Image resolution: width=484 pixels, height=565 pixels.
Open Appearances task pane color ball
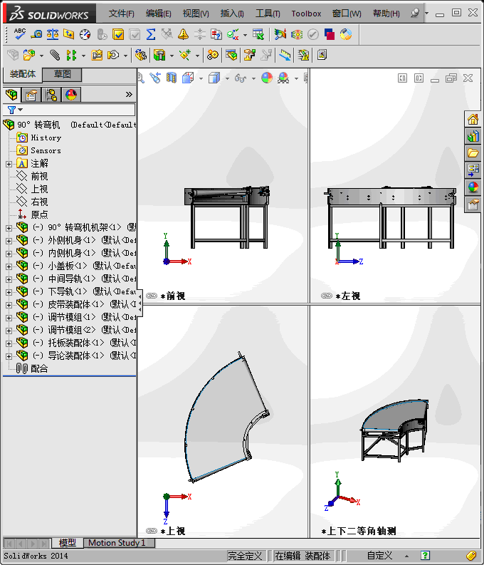[473, 187]
